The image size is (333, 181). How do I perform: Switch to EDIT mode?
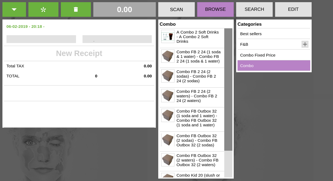click(293, 9)
